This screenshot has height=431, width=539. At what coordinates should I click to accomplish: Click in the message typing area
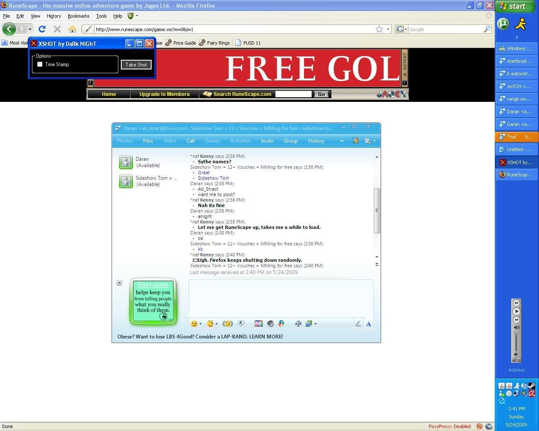[281, 298]
